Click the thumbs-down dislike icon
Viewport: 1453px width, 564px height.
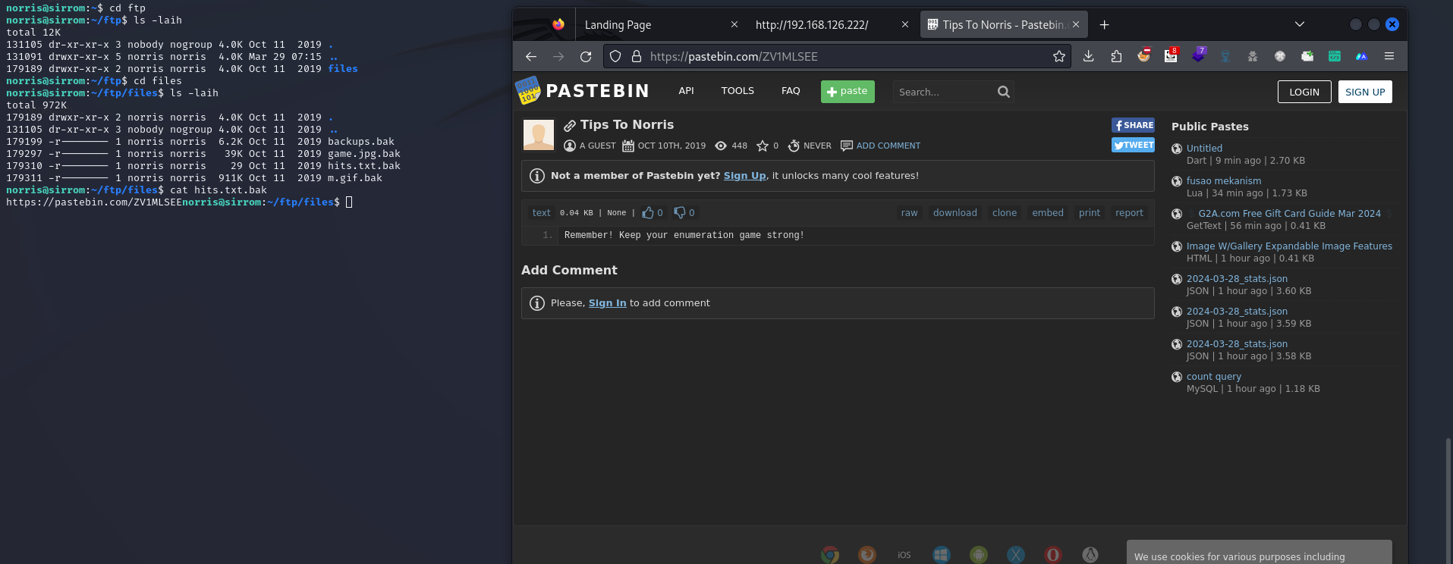(x=679, y=212)
